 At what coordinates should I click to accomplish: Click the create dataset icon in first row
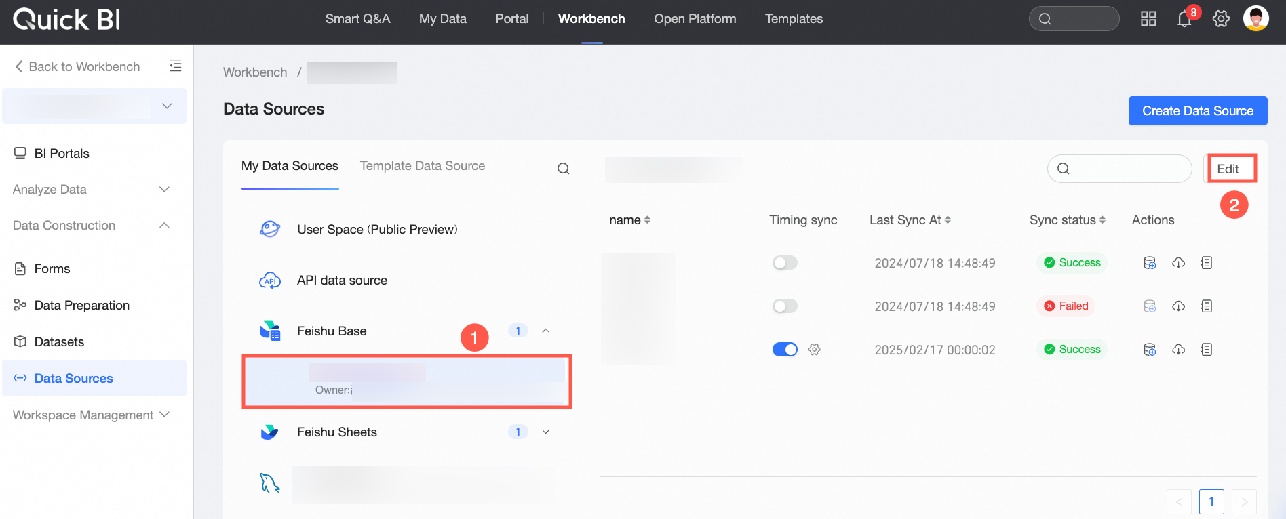click(1150, 263)
